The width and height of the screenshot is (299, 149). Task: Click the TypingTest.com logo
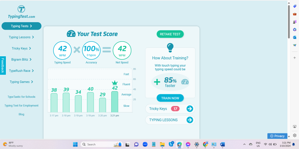[x=21, y=12]
